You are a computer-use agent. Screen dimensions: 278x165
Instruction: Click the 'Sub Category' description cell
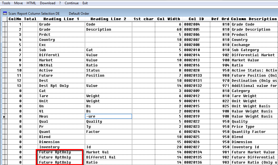(x=254, y=50)
